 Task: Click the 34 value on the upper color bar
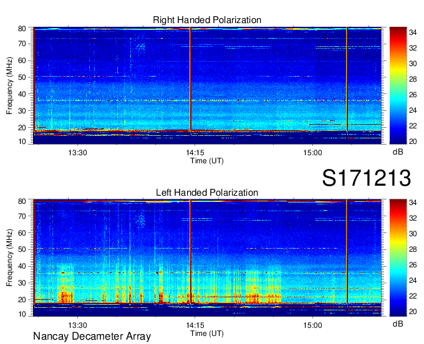(413, 32)
